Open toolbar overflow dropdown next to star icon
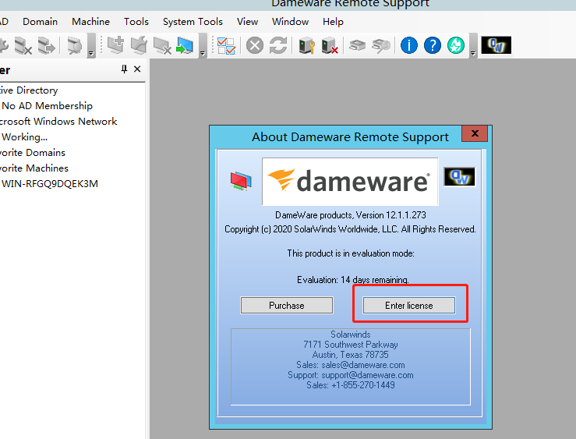Screen dimensions: 576x439 (x=473, y=46)
